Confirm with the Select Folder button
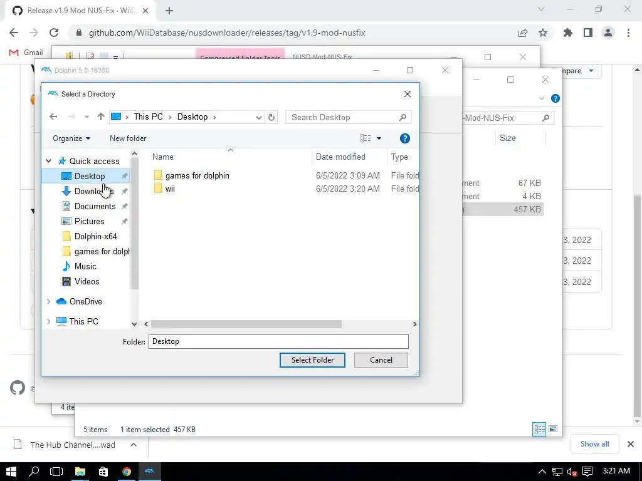The height and width of the screenshot is (481, 642). click(x=312, y=360)
